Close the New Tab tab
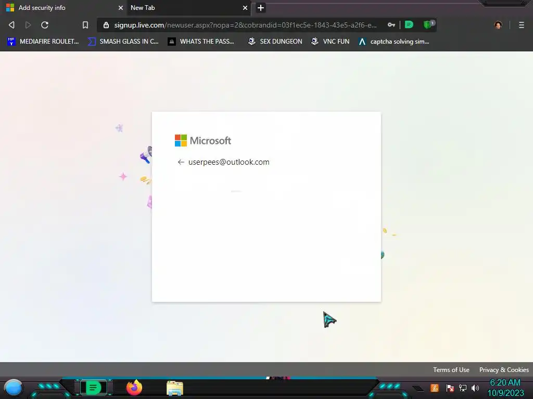The height and width of the screenshot is (399, 533). 245,7
